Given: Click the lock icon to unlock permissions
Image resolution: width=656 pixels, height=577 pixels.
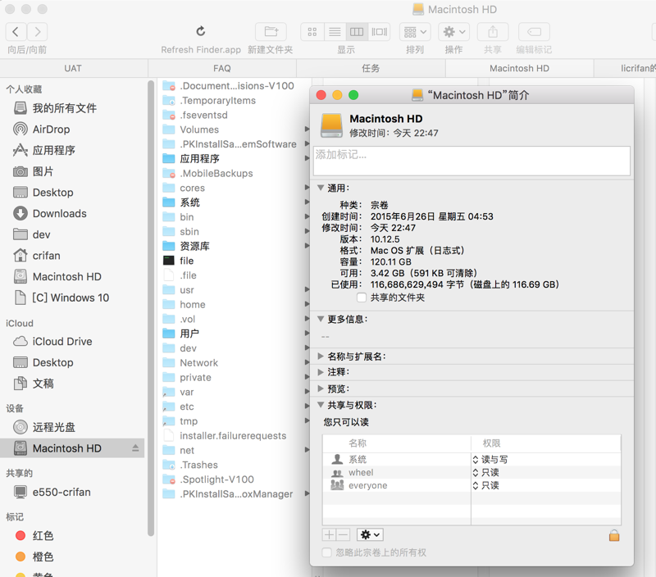Looking at the screenshot, I should click(614, 535).
